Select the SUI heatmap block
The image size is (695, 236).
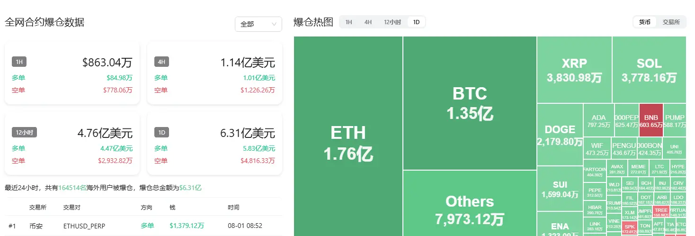coord(560,189)
